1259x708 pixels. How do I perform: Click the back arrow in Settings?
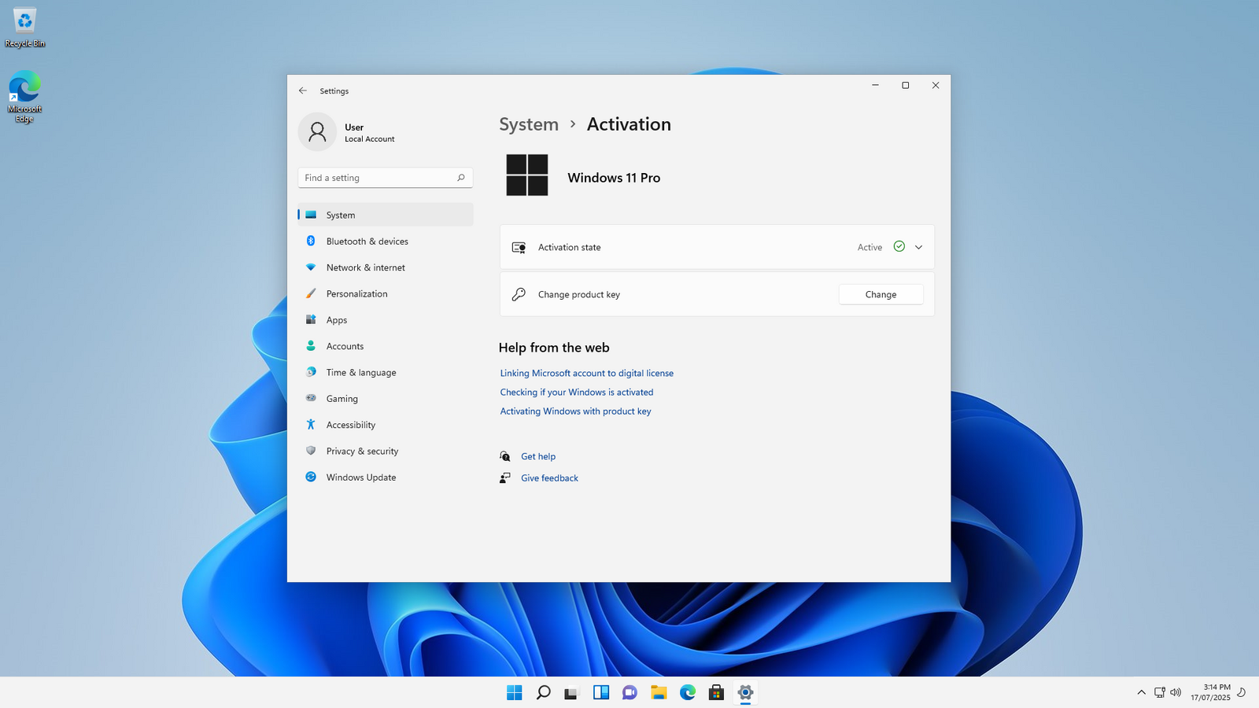(x=303, y=90)
